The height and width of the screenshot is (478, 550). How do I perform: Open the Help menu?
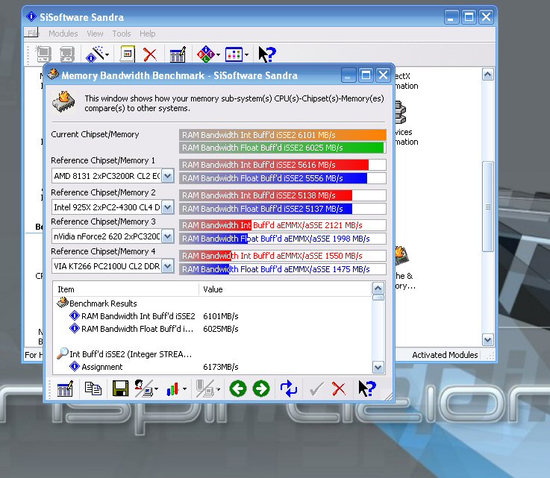click(147, 34)
